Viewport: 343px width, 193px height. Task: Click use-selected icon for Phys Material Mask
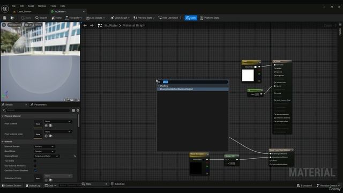tap(46, 136)
